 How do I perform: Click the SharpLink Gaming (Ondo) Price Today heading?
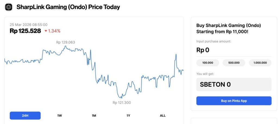(68, 7)
